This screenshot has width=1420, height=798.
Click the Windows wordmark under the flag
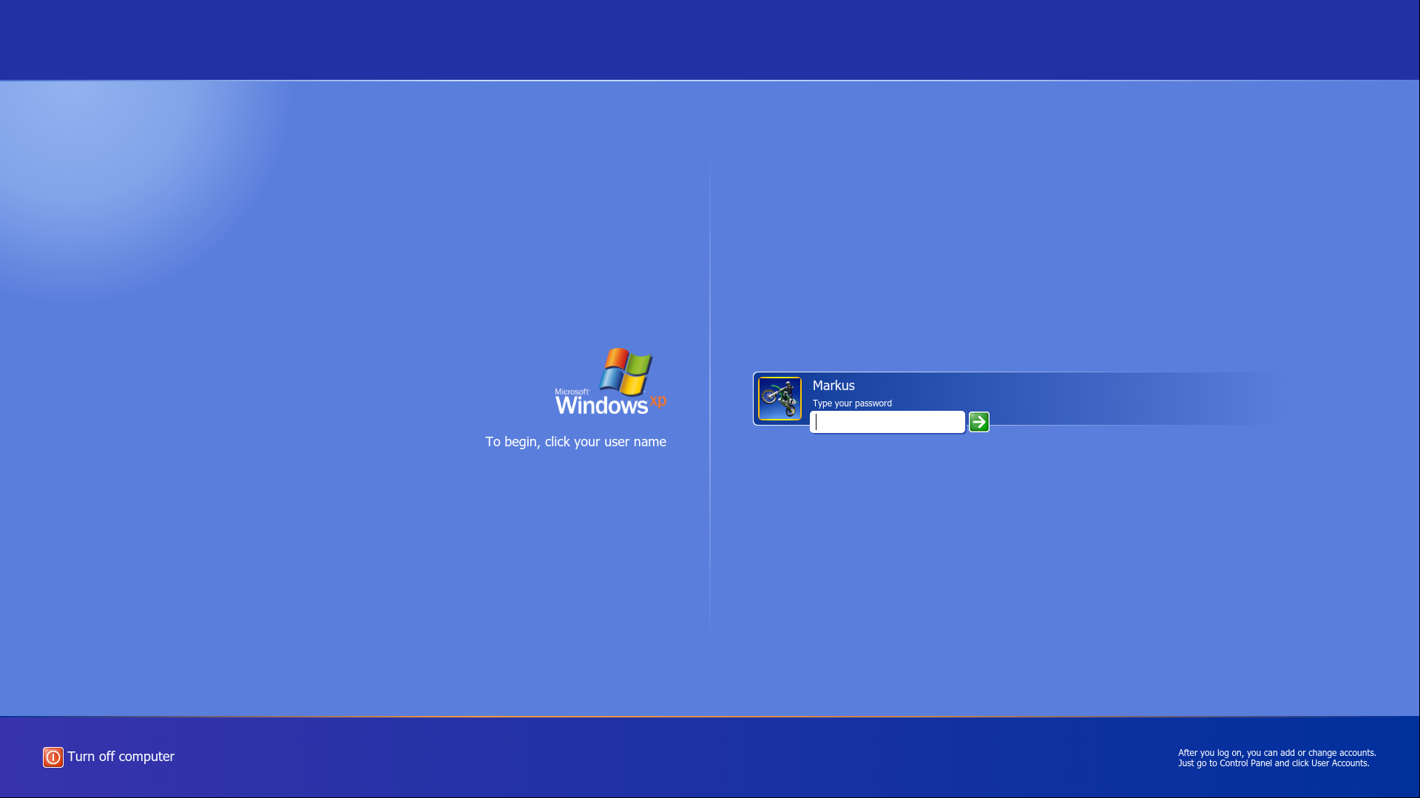[x=601, y=405]
